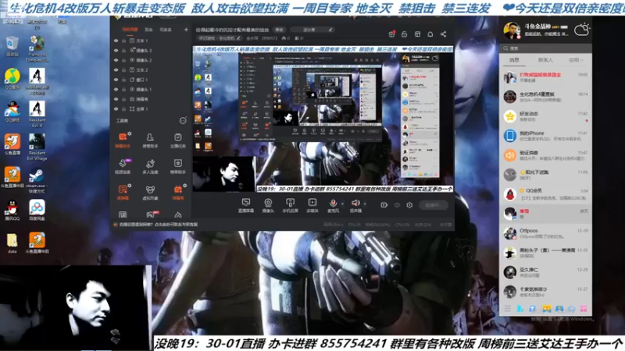Open Otfpoos conversation

545,233
